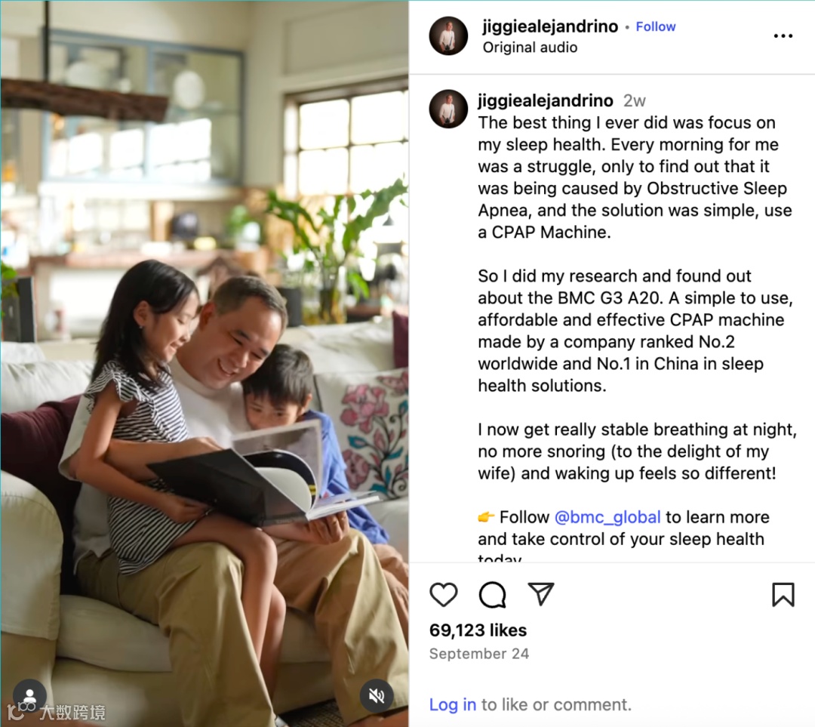The image size is (815, 727).
Task: Share post via paper plane icon
Action: (x=540, y=594)
